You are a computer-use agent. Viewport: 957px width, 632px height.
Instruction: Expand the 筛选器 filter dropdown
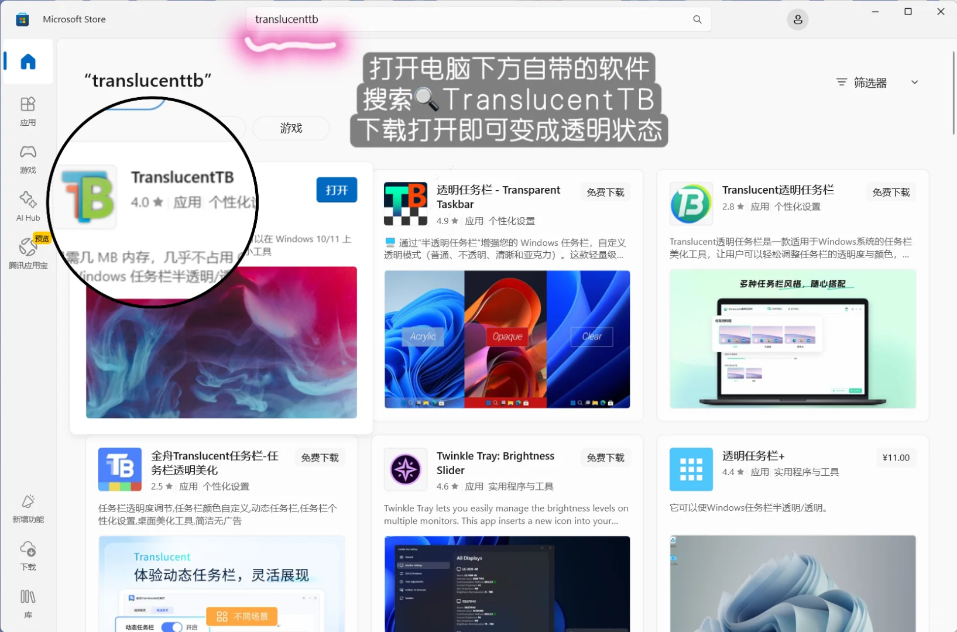pos(876,82)
